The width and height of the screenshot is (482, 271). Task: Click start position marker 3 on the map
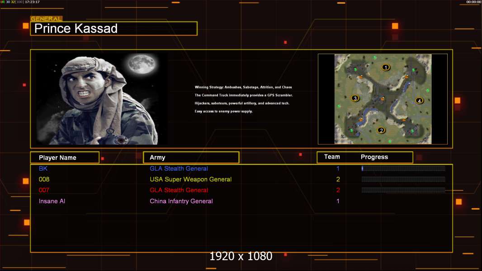click(x=355, y=98)
